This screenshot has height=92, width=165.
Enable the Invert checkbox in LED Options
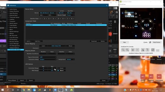pyautogui.click(x=58, y=68)
